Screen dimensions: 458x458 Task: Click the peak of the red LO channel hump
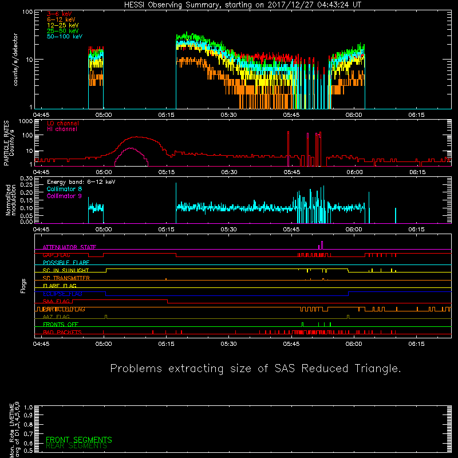(x=137, y=137)
